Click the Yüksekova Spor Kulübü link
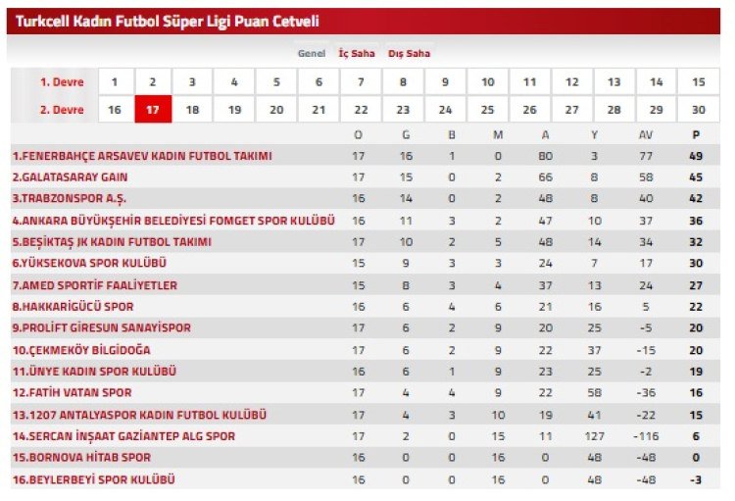The width and height of the screenshot is (735, 501). pos(89,264)
